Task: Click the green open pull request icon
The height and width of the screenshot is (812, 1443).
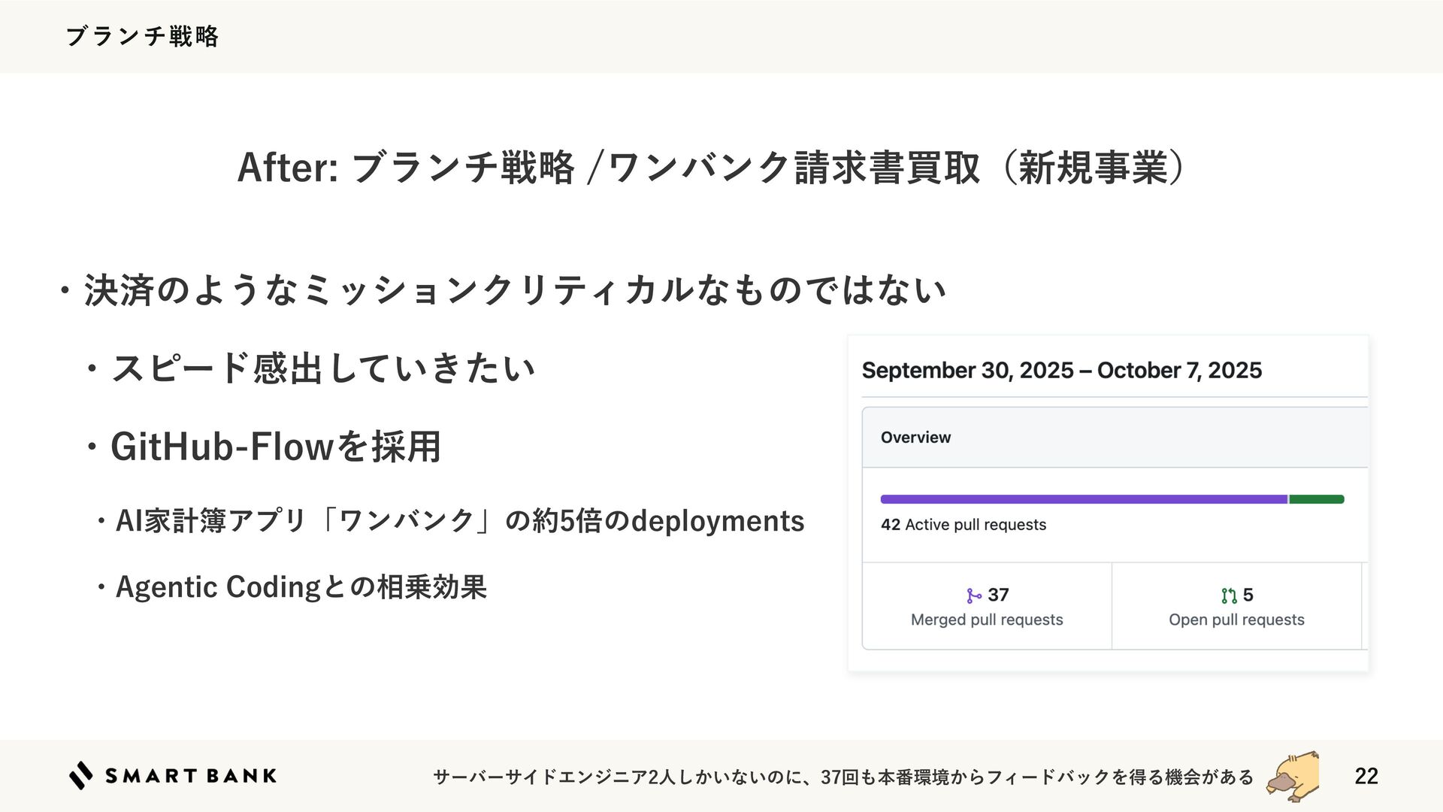Action: pyautogui.click(x=1229, y=595)
